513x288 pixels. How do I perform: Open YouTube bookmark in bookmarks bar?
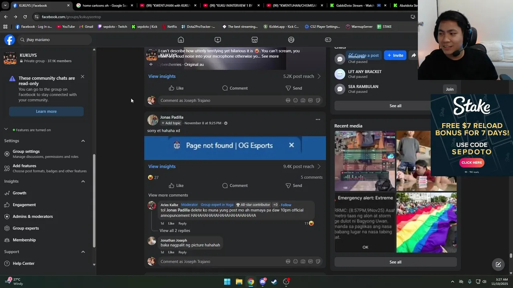point(66,27)
